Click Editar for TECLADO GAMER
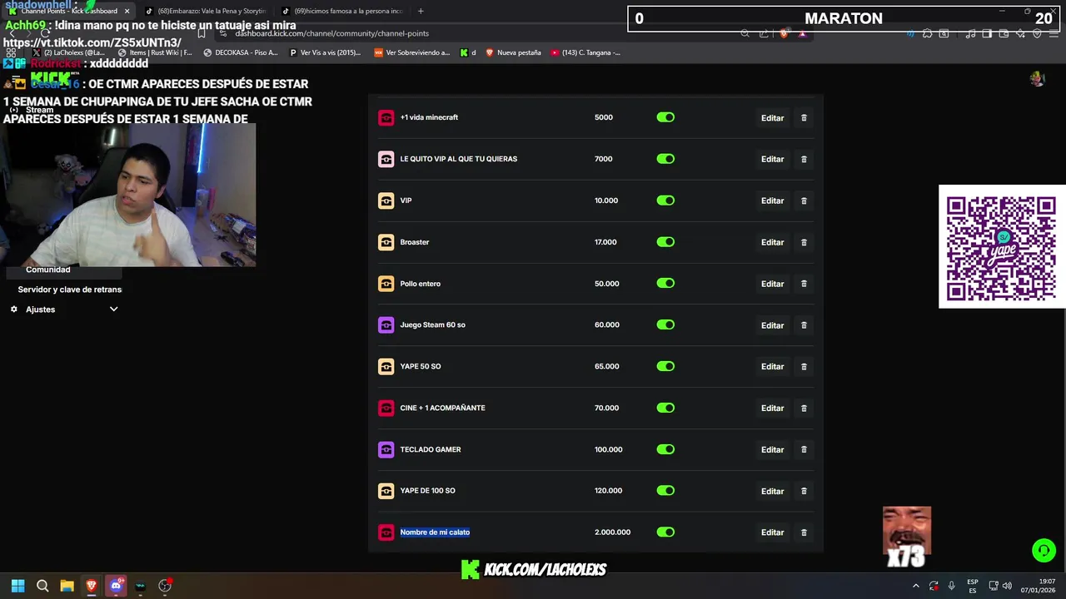This screenshot has width=1066, height=599. (x=772, y=450)
